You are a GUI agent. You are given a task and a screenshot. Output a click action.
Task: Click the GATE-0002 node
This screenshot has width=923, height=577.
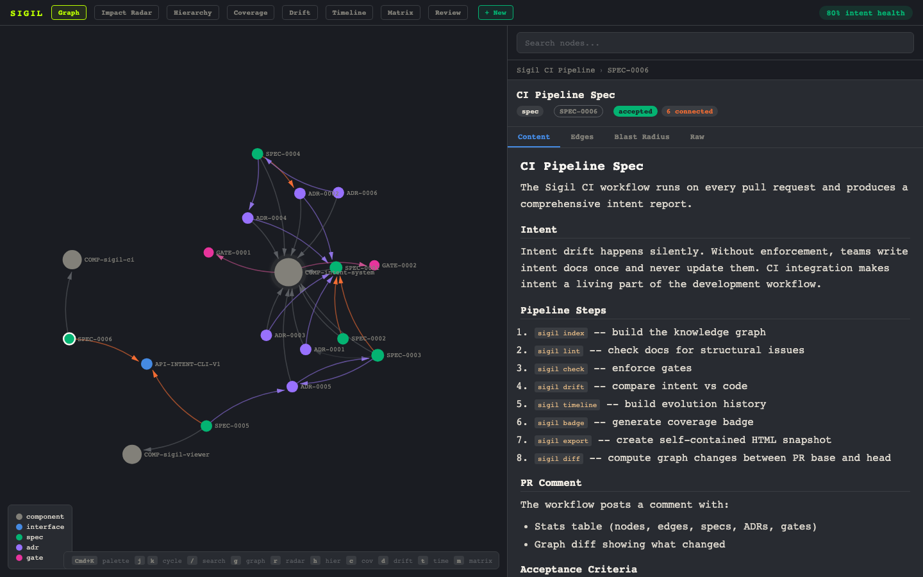pos(374,264)
